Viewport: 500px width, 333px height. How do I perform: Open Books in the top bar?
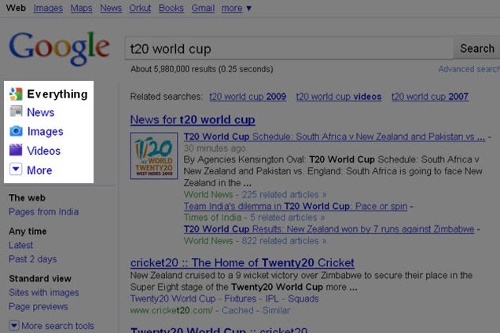point(171,8)
